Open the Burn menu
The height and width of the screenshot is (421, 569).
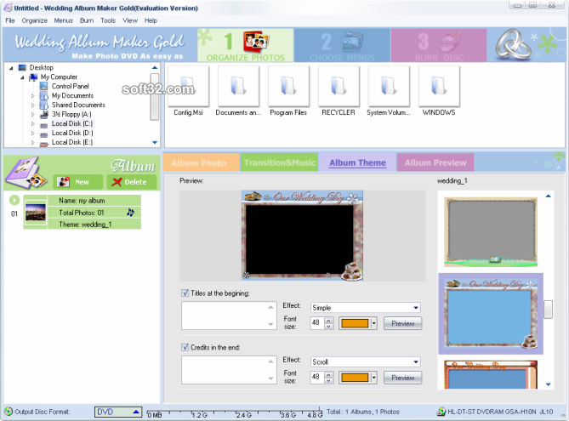click(x=87, y=20)
